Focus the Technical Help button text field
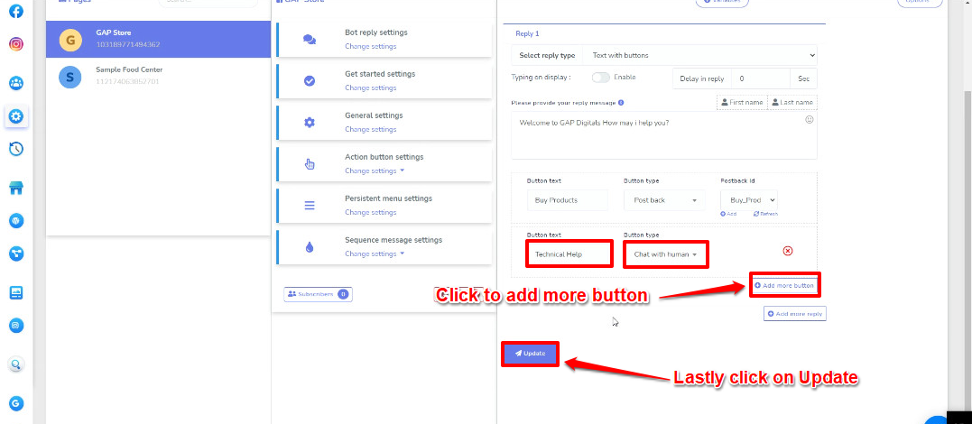Viewport: 972px width, 424px height. [x=569, y=254]
